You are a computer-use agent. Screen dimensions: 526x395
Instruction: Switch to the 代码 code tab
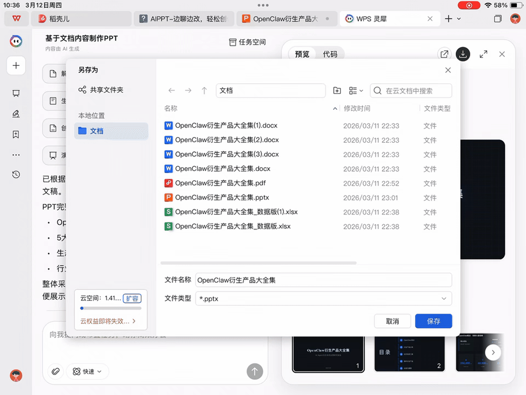330,54
